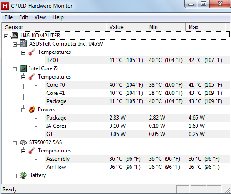Image resolution: width=231 pixels, height=194 pixels.
Task: Click Package power min 2.82 W
Action: [x=157, y=118]
